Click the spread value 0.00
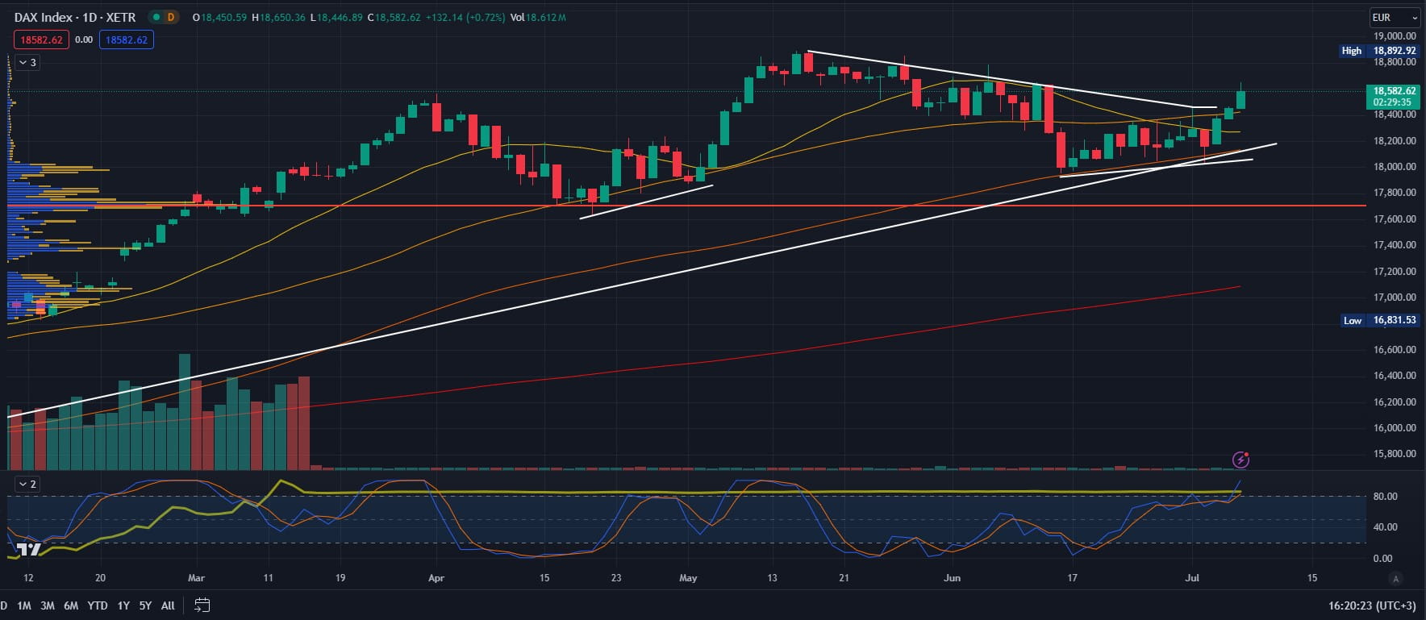Image resolution: width=1426 pixels, height=620 pixels. (x=84, y=40)
